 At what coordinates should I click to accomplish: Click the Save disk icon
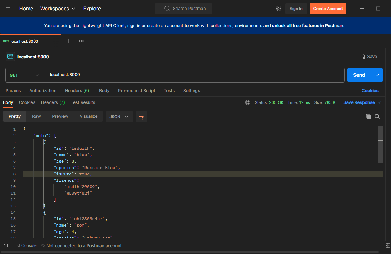pos(362,57)
